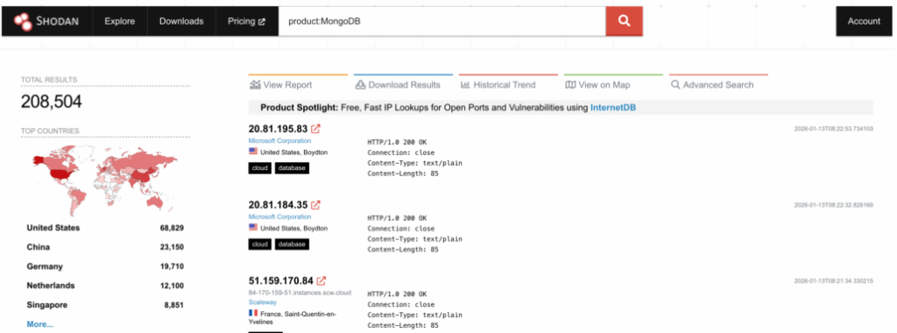The width and height of the screenshot is (897, 333).
Task: Open external link icon beside 51.159.170.84
Action: [321, 280]
